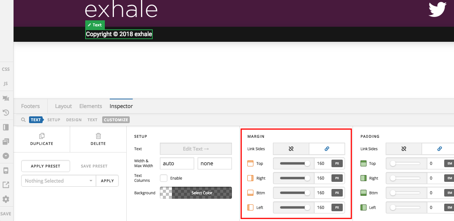Image resolution: width=454 pixels, height=221 pixels.
Task: Click the history clock icon in sidebar
Action: pos(6,113)
